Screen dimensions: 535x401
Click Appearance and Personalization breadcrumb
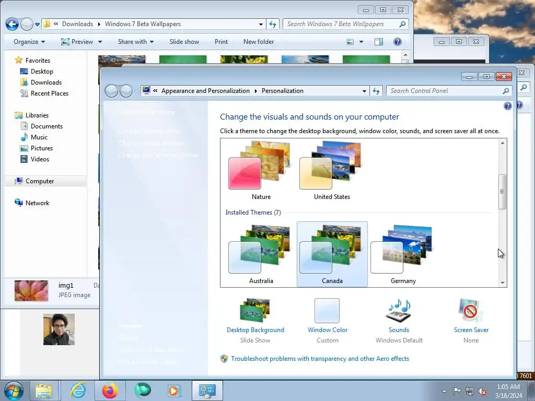[x=205, y=91]
